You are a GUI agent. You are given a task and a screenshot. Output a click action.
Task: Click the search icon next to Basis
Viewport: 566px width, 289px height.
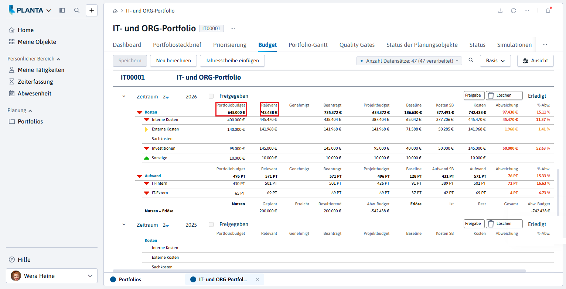coord(471,60)
